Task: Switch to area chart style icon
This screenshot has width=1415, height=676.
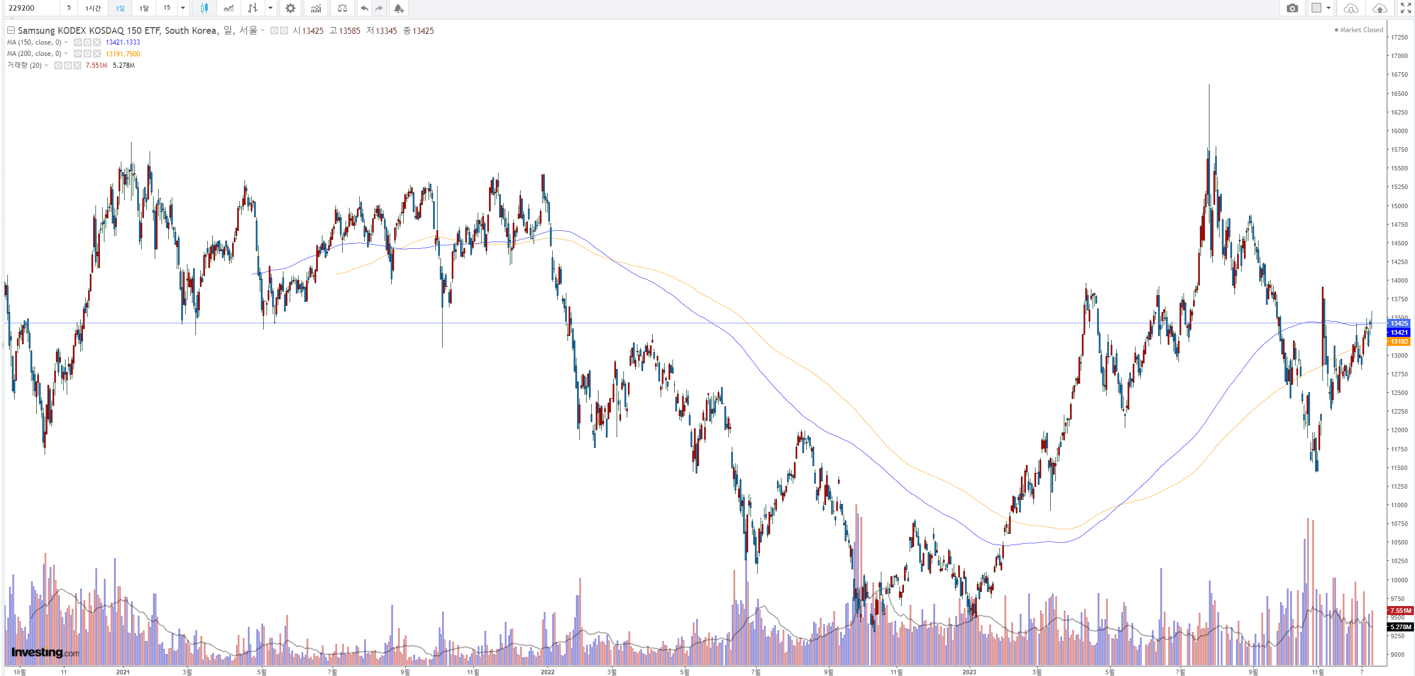Action: tap(229, 8)
